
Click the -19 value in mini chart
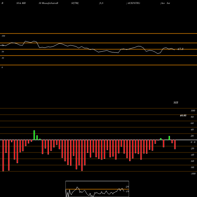(127, 191)
